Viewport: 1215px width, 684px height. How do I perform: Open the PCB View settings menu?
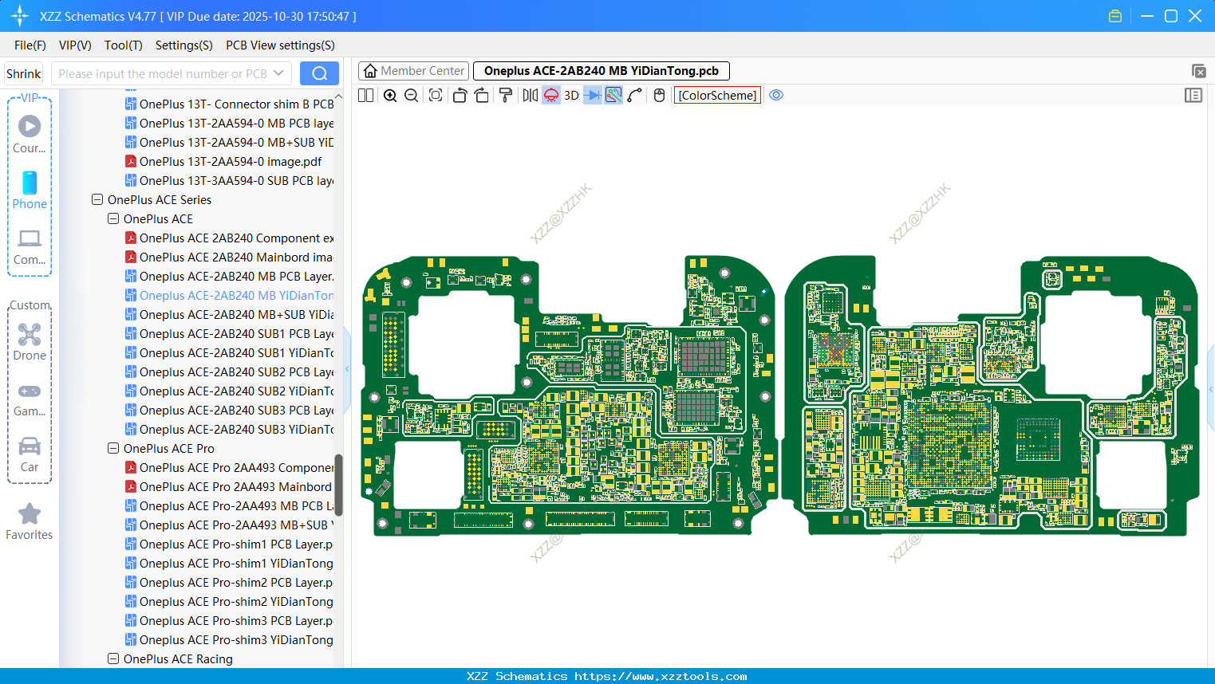pos(280,45)
